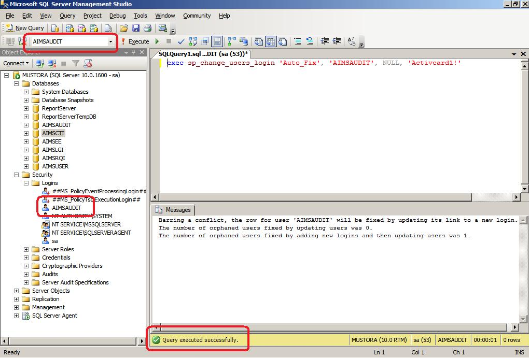Expand the SQL Server Agent node

coord(16,316)
